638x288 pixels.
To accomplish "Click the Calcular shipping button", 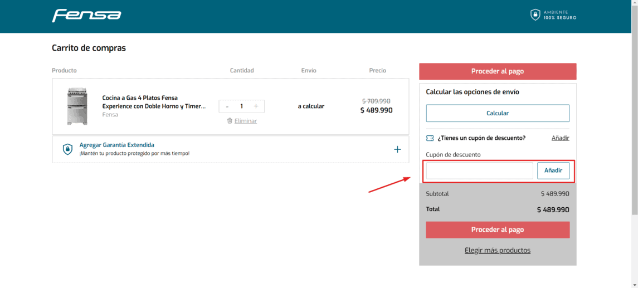I will coord(498,113).
